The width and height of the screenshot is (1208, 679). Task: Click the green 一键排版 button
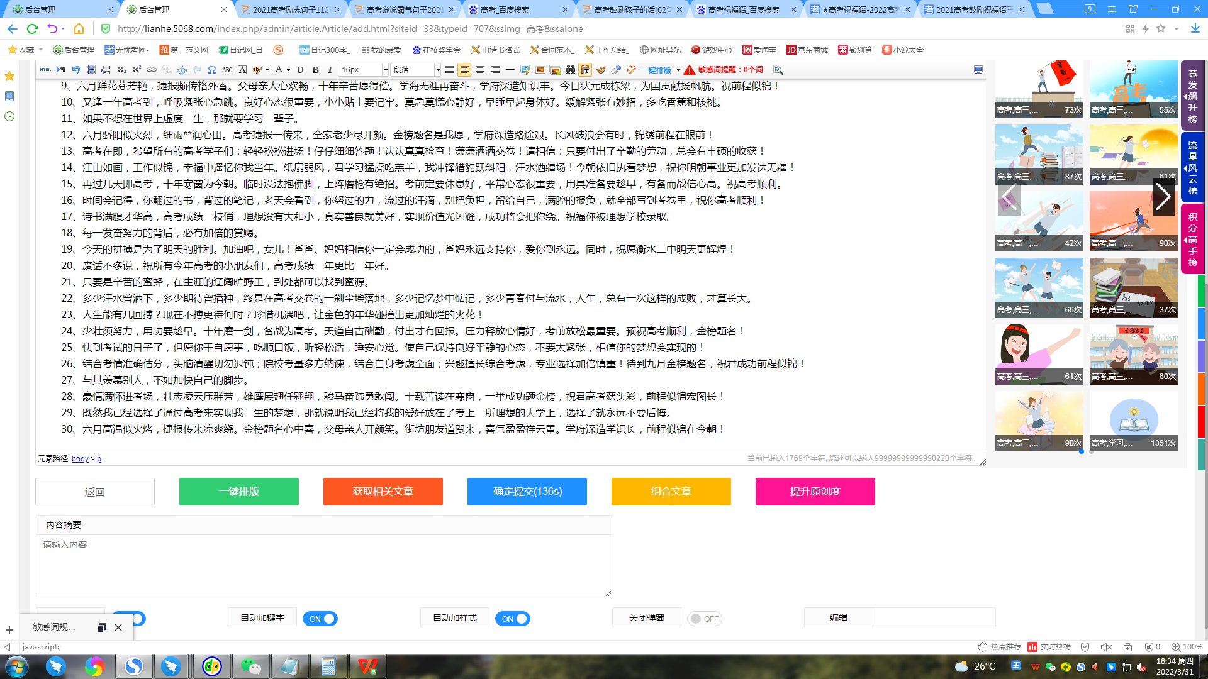239,492
